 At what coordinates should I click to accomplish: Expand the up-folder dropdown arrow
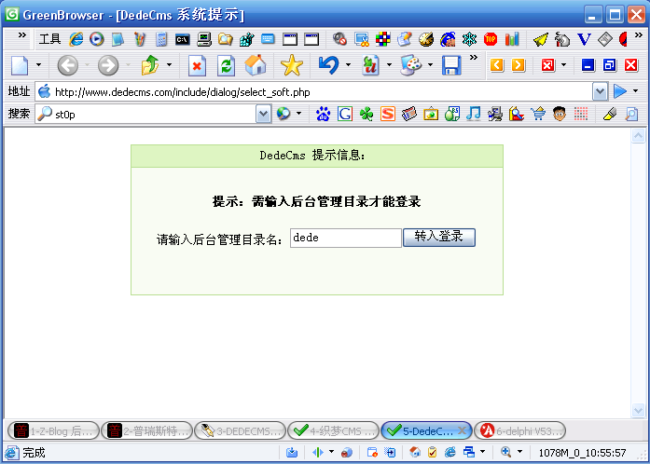coord(169,65)
